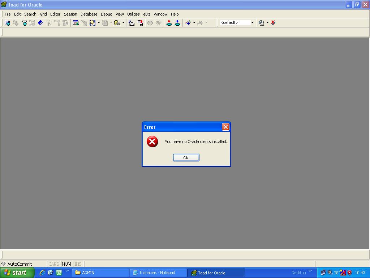370x278 pixels.
Task: Open the Database menu
Action: [89, 14]
